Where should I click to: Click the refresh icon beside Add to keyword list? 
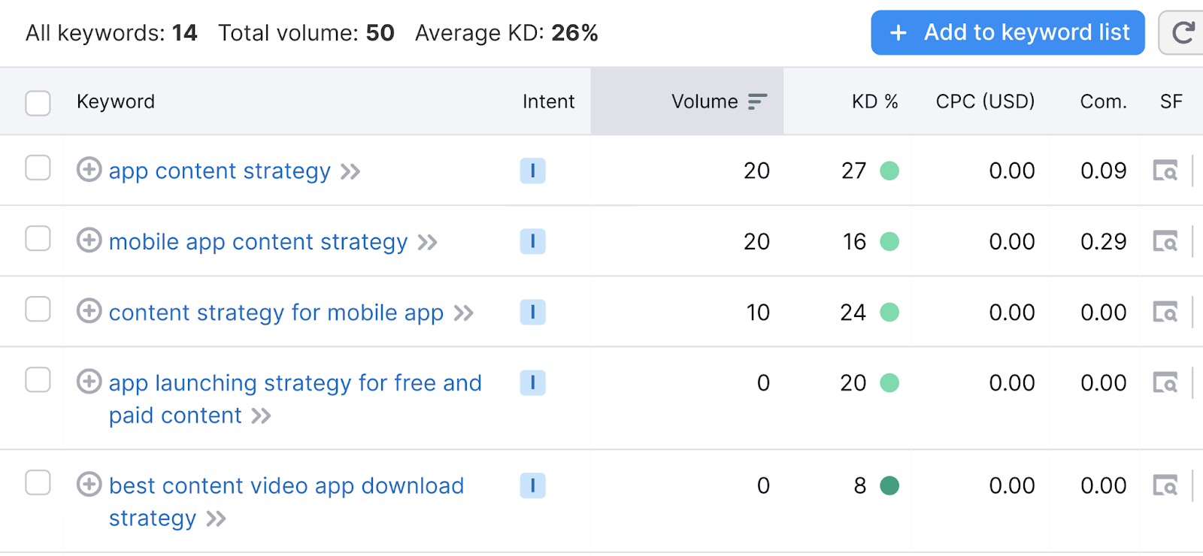click(1183, 33)
